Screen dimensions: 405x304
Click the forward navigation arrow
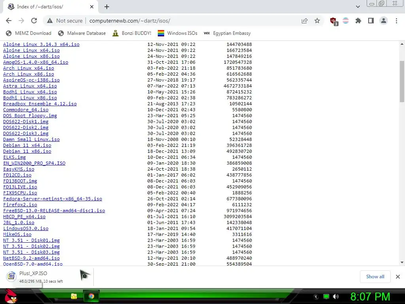(21, 21)
